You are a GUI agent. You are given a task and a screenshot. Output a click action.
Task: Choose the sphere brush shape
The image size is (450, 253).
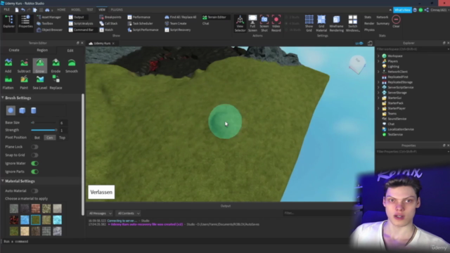point(11,110)
